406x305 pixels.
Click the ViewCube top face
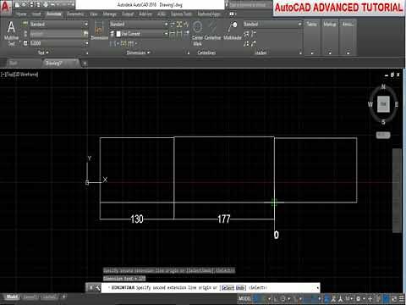pos(383,104)
